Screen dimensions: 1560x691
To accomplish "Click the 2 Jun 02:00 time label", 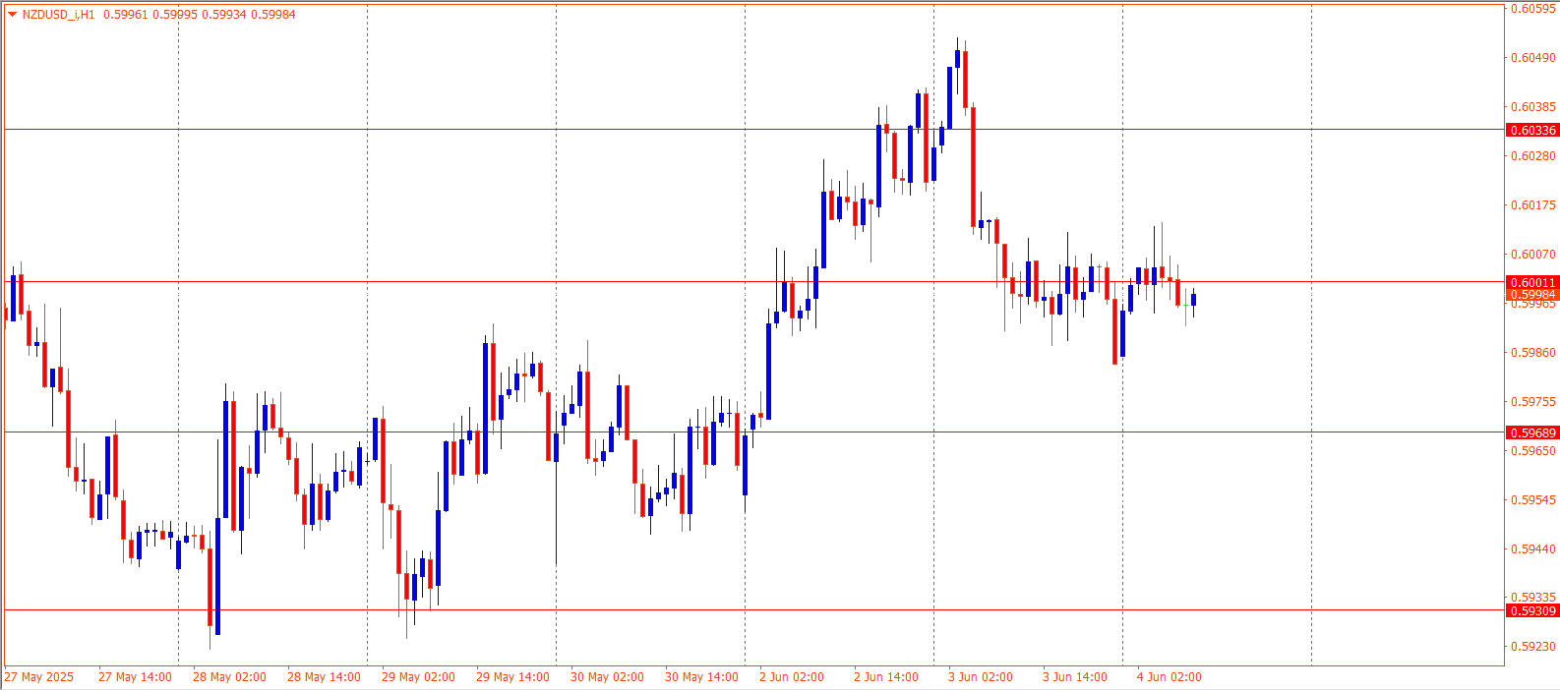I will point(792,677).
